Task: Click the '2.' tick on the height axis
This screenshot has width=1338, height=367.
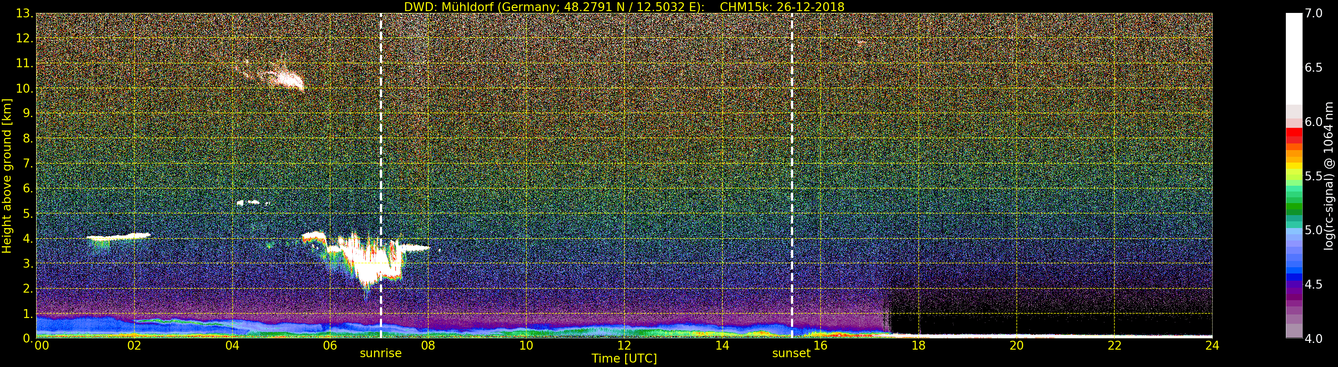Action: tap(28, 288)
